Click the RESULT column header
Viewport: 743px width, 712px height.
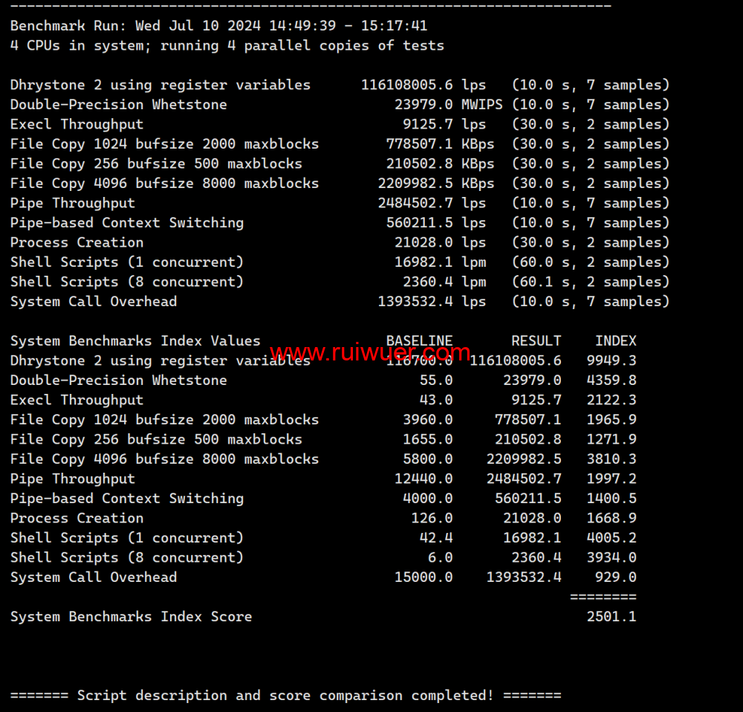point(536,340)
